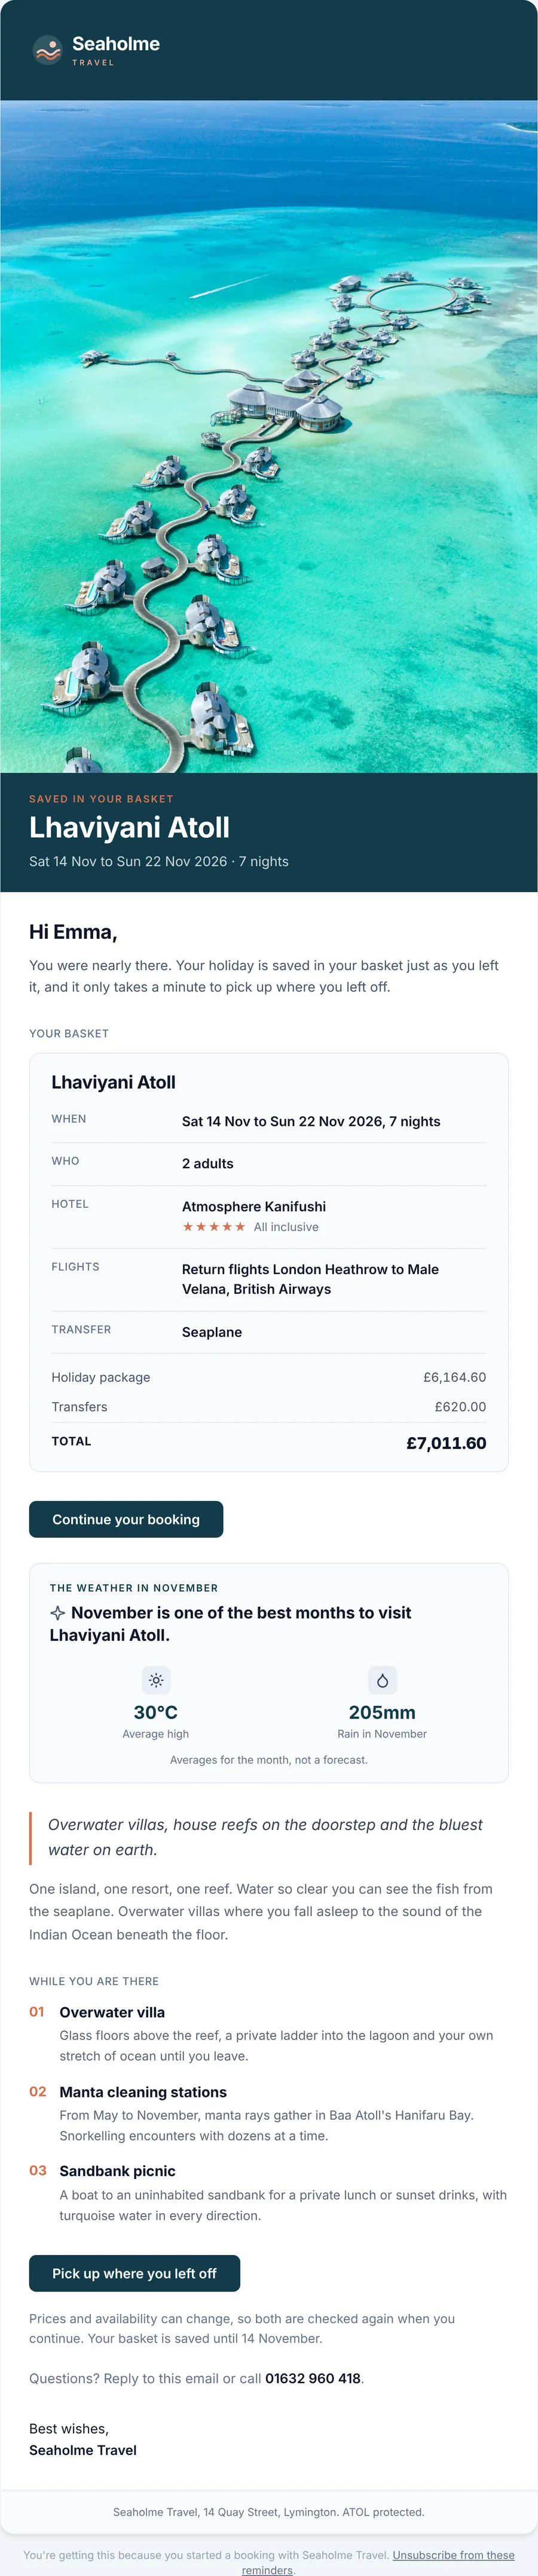The image size is (538, 2576).
Task: Select the Atmosphere Kanifushi hotel name
Action: point(253,1206)
